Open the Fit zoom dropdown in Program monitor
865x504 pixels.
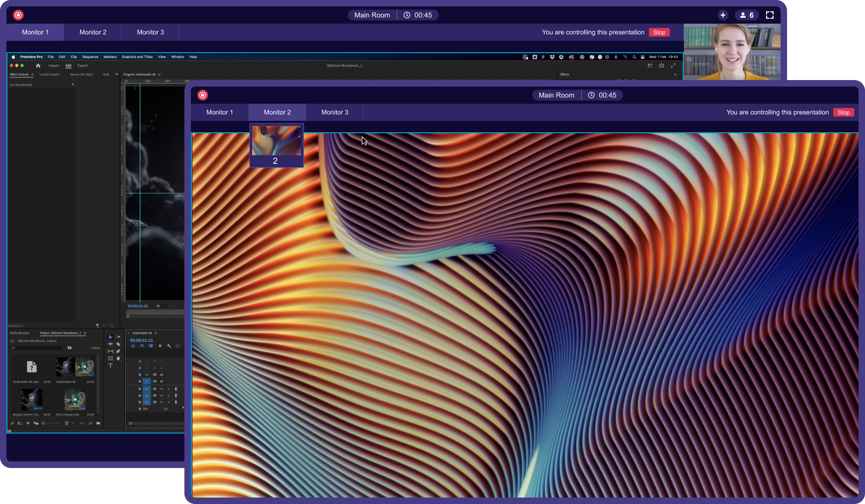[x=163, y=306]
